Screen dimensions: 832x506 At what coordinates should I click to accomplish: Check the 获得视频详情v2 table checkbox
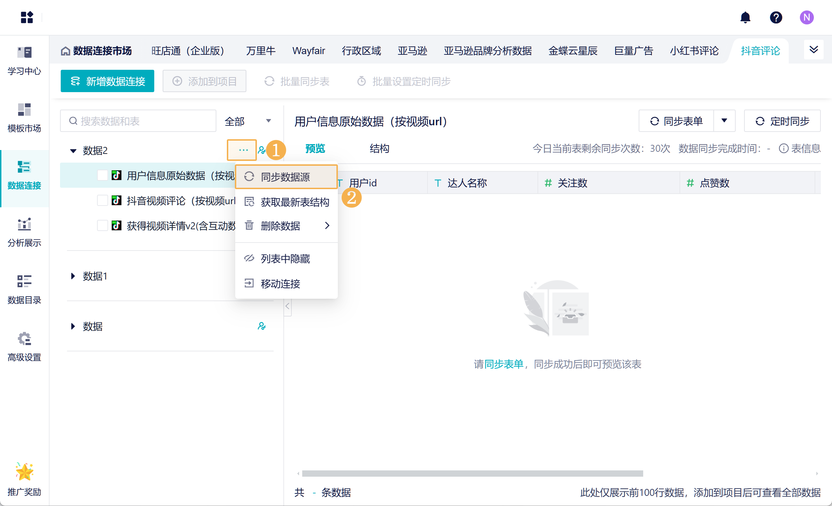click(102, 226)
